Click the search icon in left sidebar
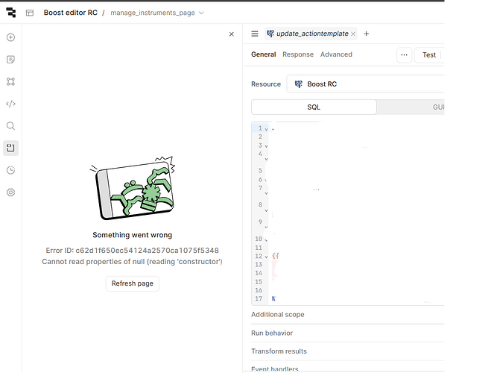Screen dimensions: 494x373 click(x=10, y=126)
